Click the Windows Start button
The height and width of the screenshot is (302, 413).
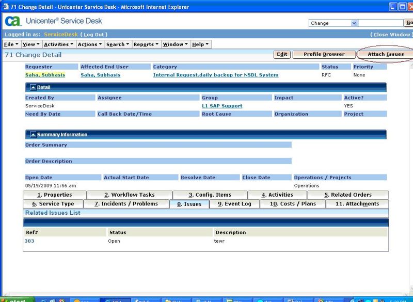(18, 300)
